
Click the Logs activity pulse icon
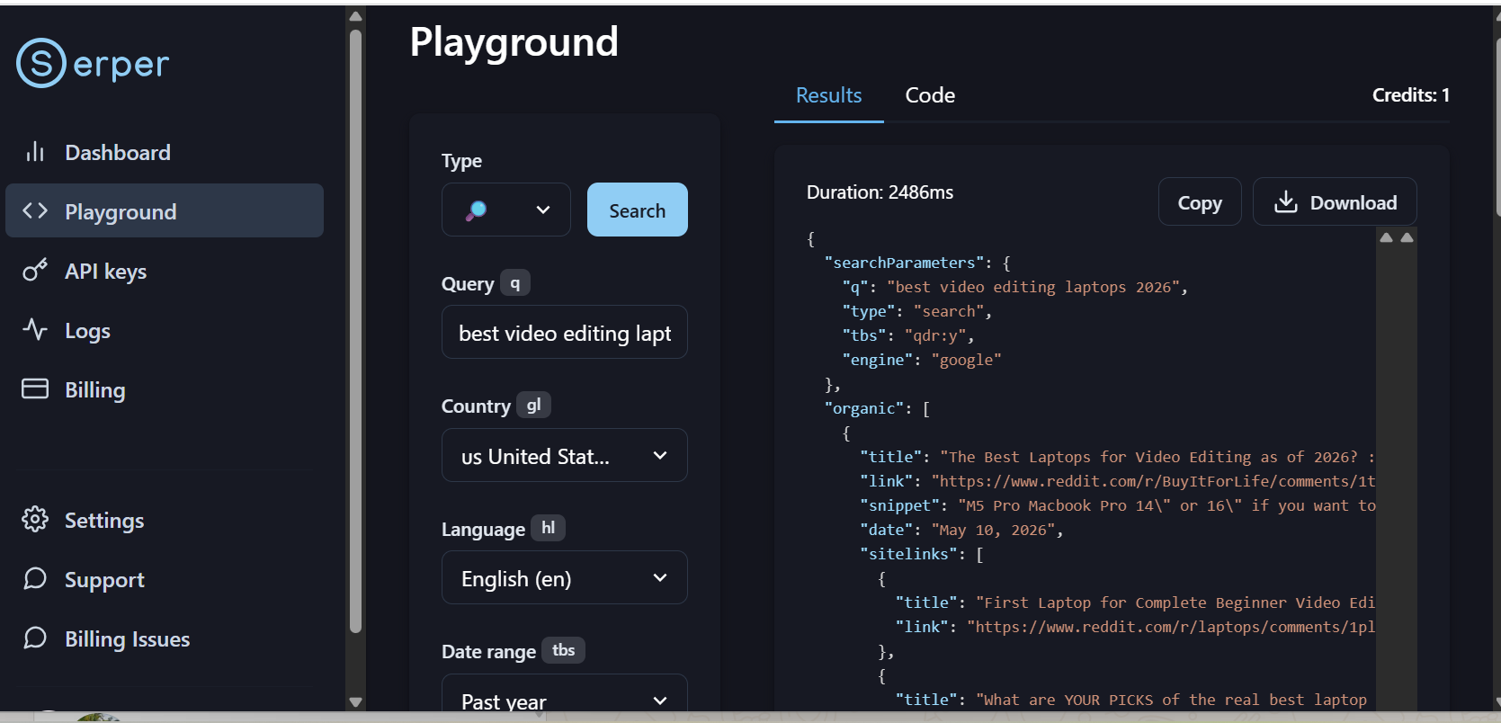pos(35,330)
